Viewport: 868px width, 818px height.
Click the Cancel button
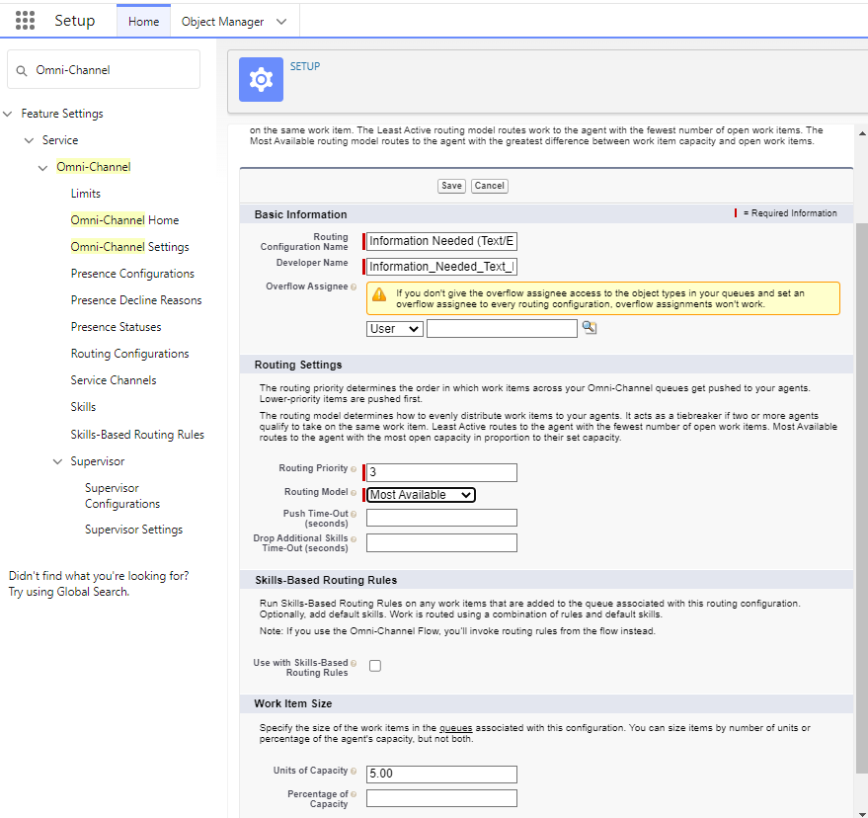(489, 186)
